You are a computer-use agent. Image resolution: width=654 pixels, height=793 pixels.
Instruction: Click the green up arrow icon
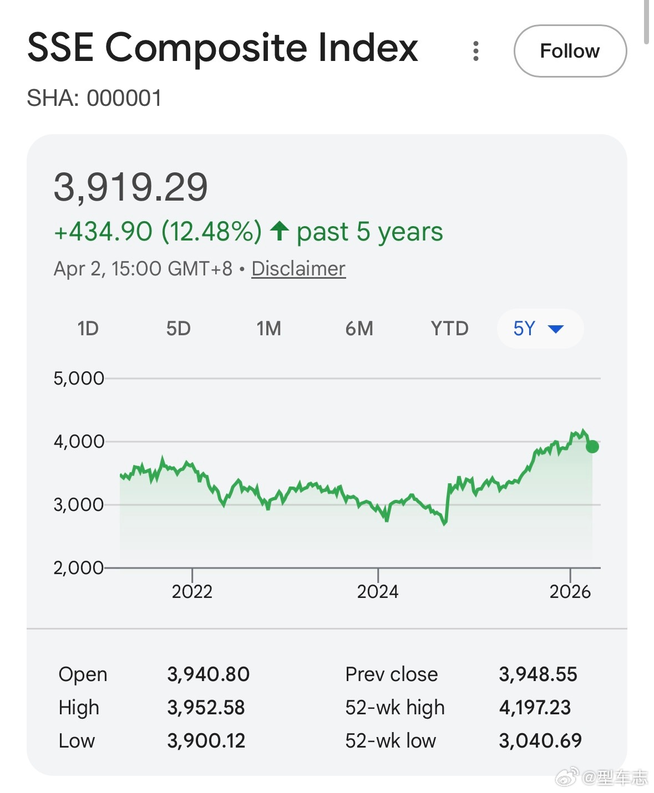click(280, 231)
